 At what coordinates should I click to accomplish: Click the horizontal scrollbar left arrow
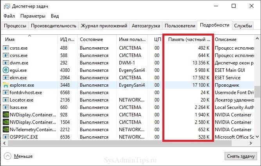[4, 143]
